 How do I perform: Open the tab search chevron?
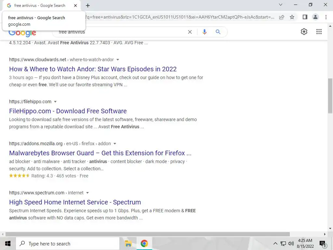pos(281,5)
